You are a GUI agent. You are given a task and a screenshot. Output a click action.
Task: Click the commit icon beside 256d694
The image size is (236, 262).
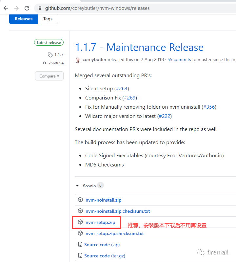(x=44, y=63)
